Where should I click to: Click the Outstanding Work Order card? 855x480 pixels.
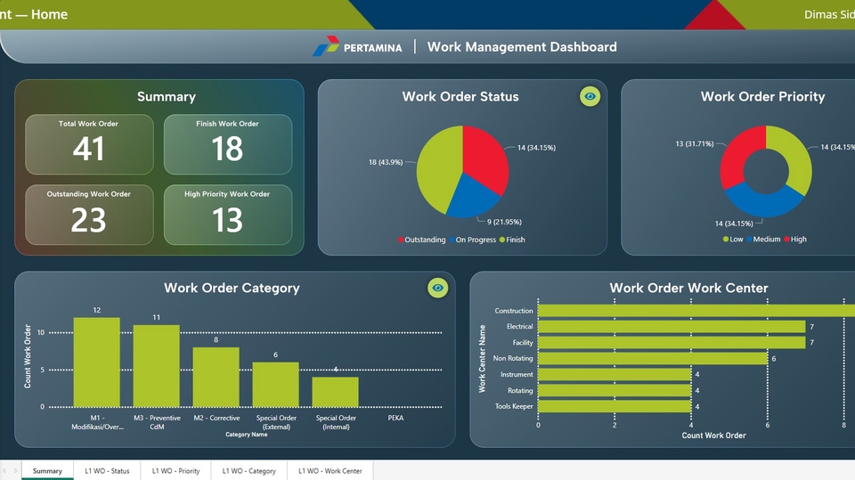click(x=89, y=214)
